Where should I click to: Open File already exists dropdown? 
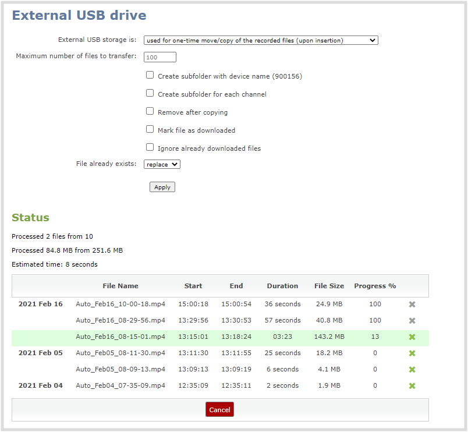point(162,164)
